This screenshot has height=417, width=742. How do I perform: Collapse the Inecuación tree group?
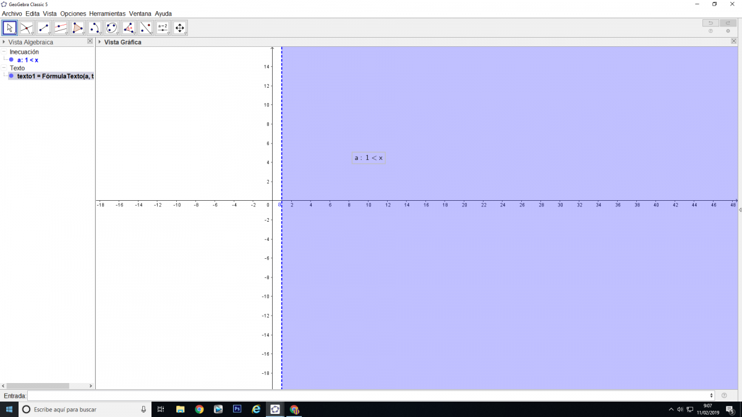click(4, 52)
